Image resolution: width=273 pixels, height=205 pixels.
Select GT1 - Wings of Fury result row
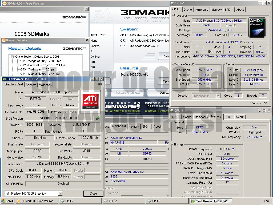(41, 61)
